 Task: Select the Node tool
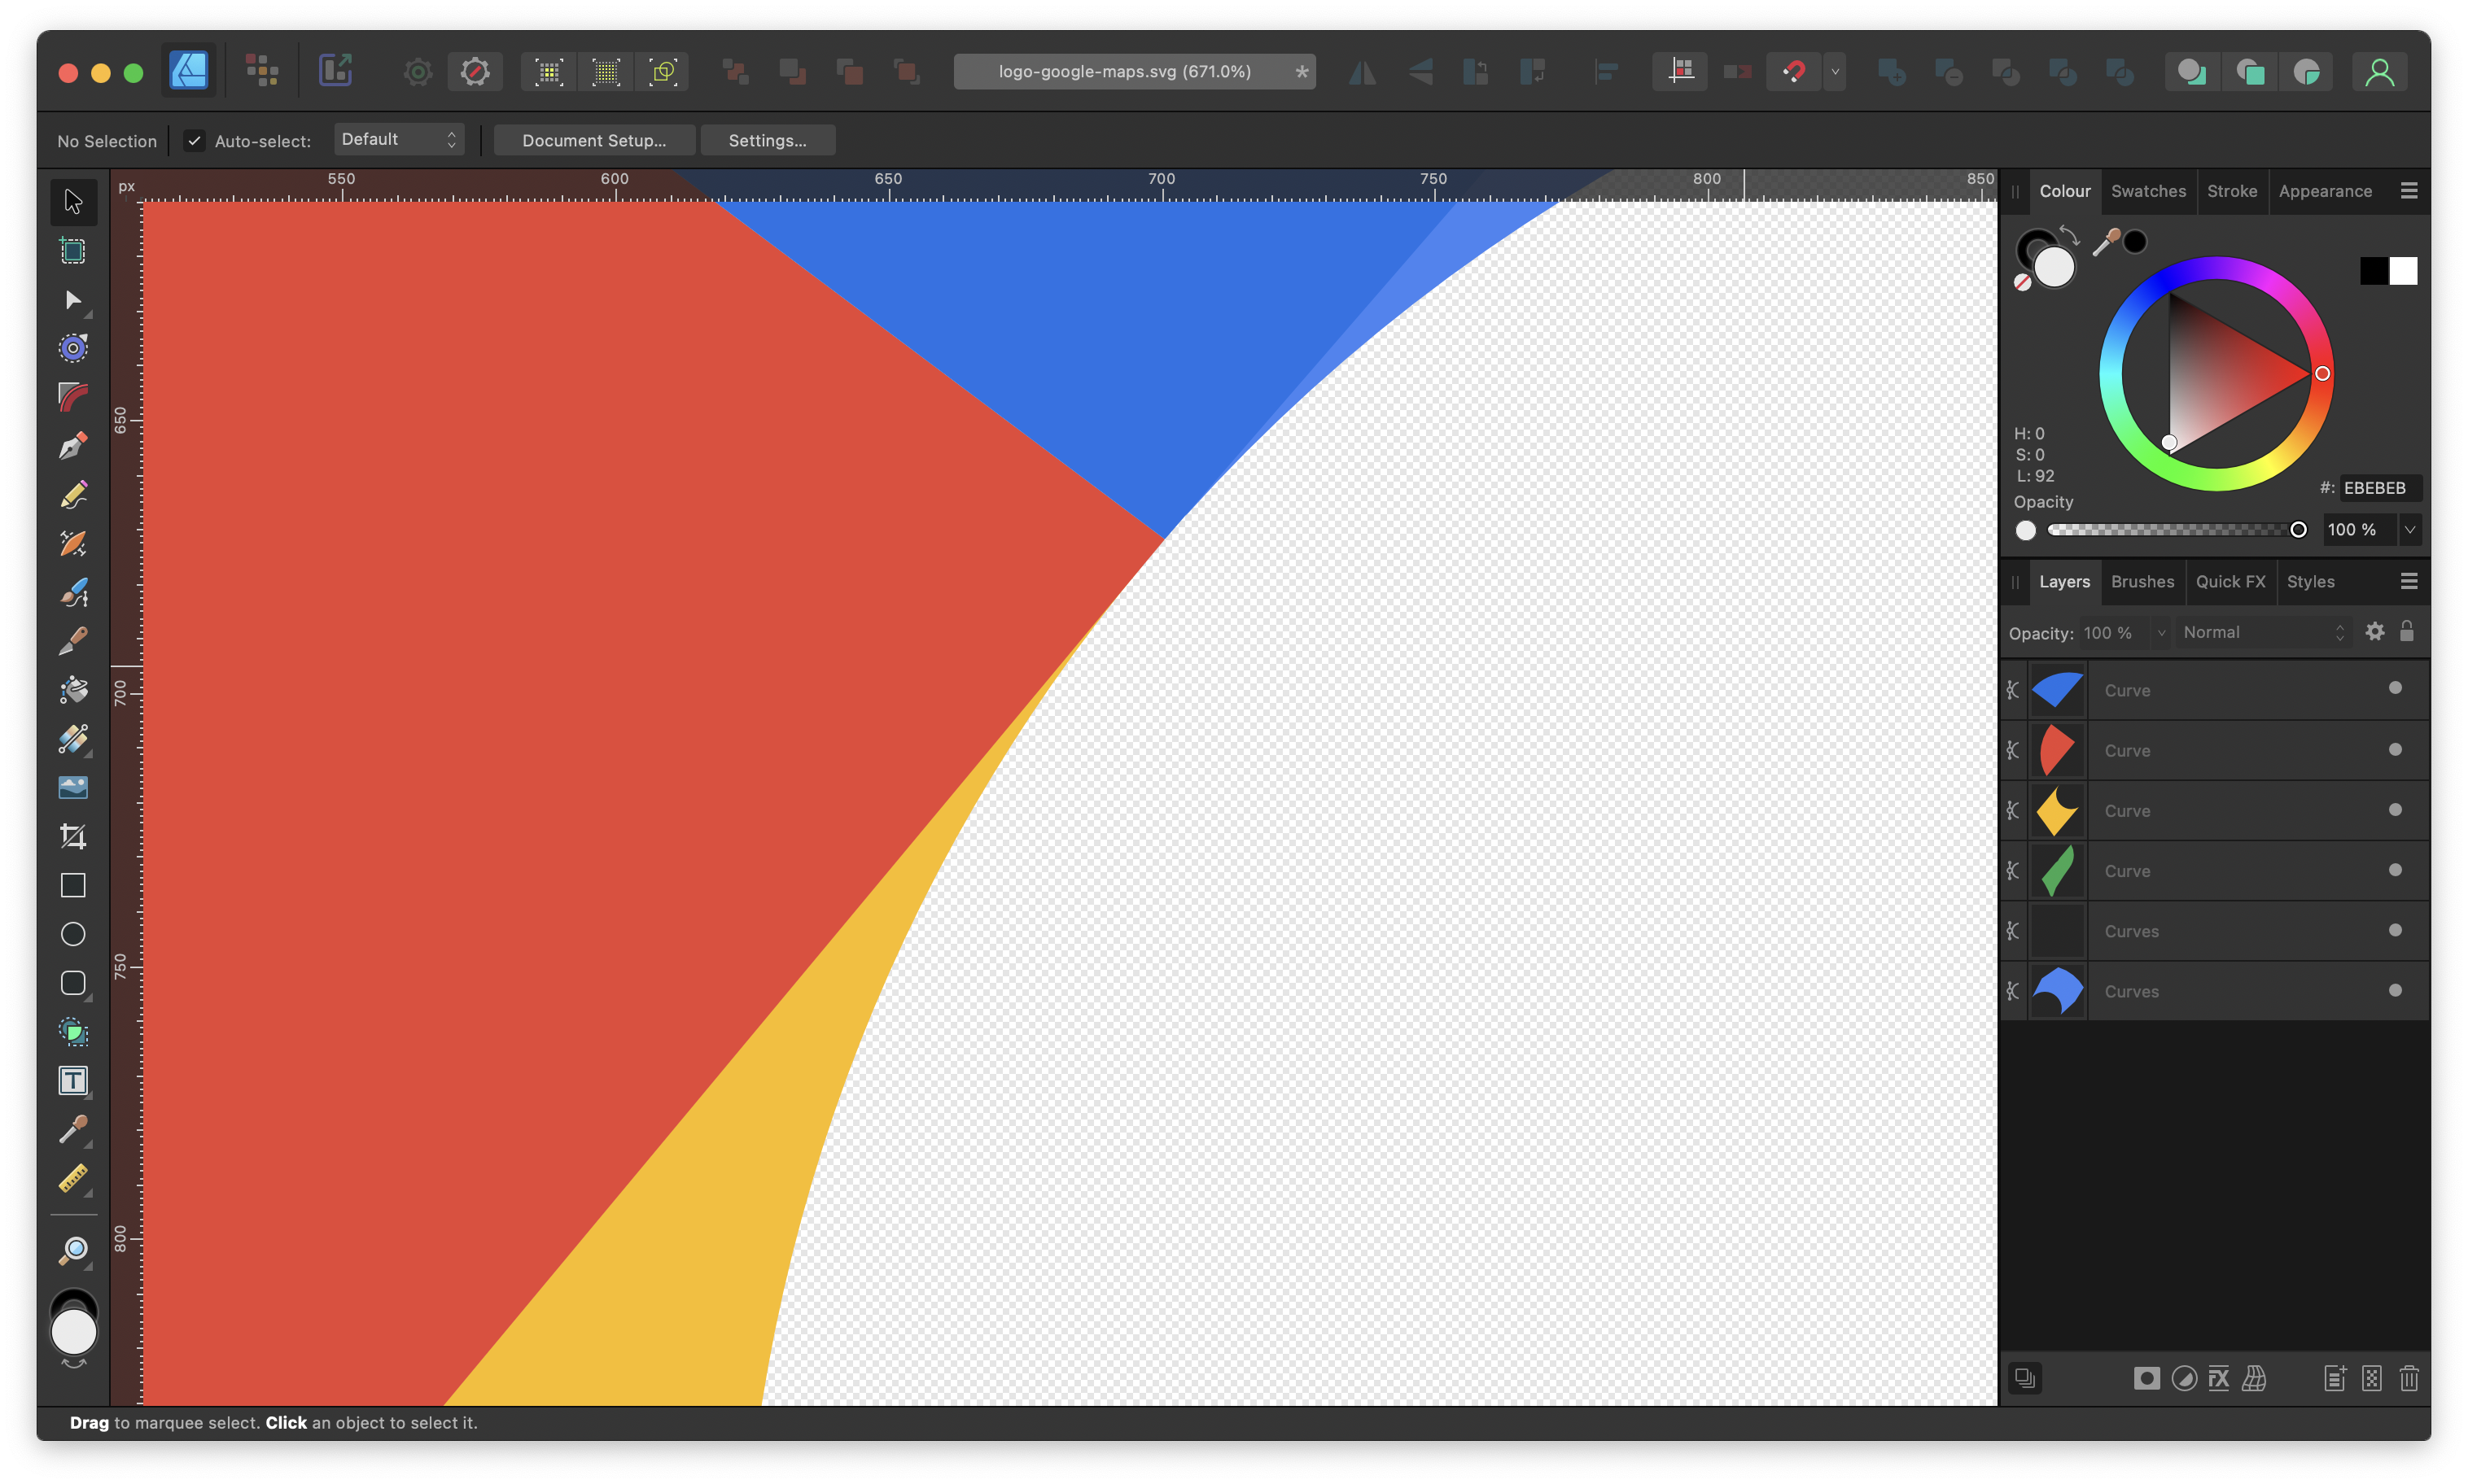[73, 299]
